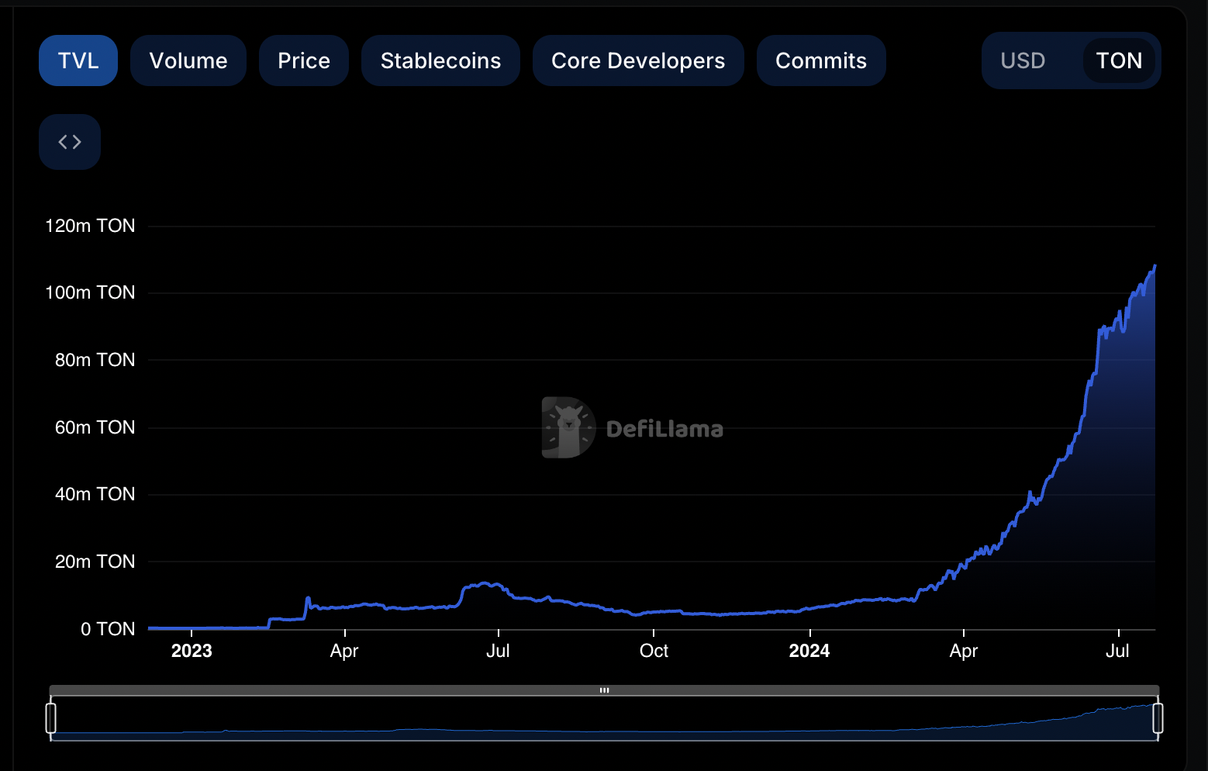Click the Oct x-axis label
The image size is (1208, 771).
654,651
